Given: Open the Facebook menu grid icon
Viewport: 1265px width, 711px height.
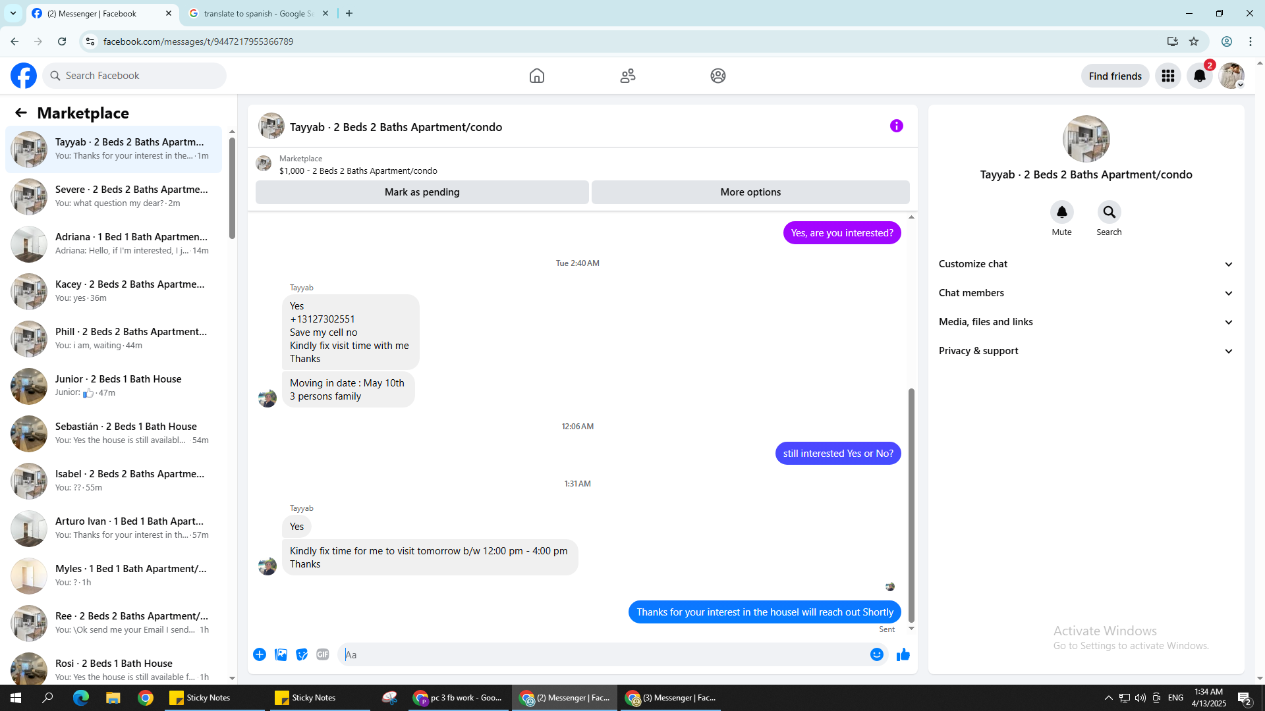Looking at the screenshot, I should pyautogui.click(x=1168, y=76).
